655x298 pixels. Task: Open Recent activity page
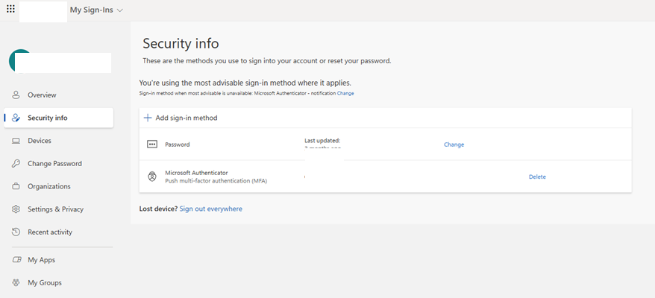tap(58, 232)
